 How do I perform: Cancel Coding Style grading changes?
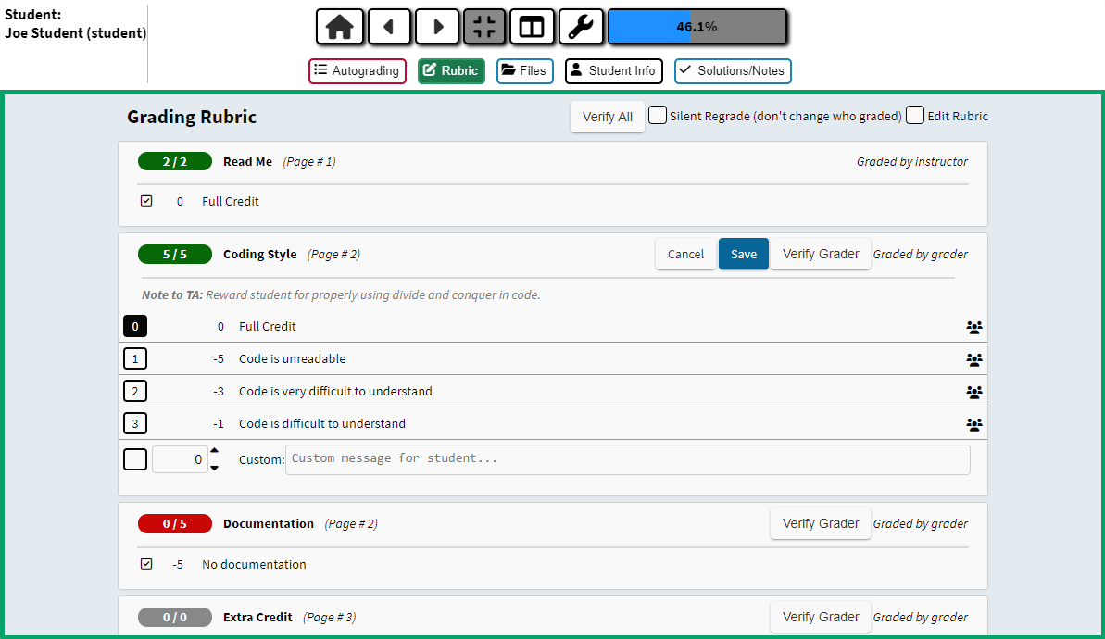(685, 255)
